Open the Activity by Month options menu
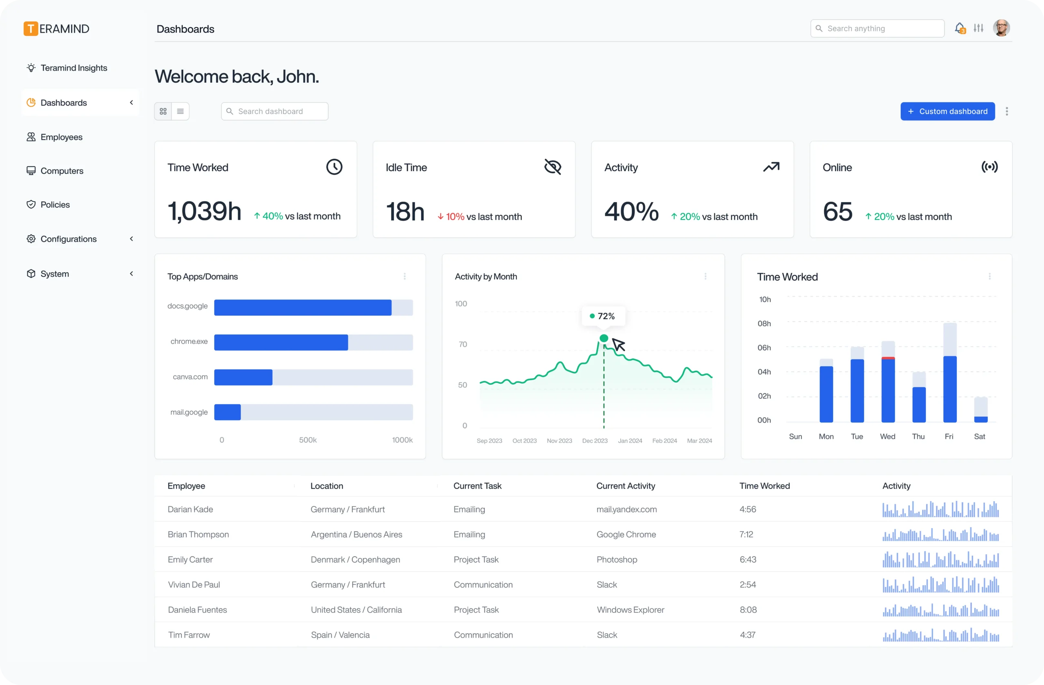This screenshot has height=685, width=1044. coord(706,276)
